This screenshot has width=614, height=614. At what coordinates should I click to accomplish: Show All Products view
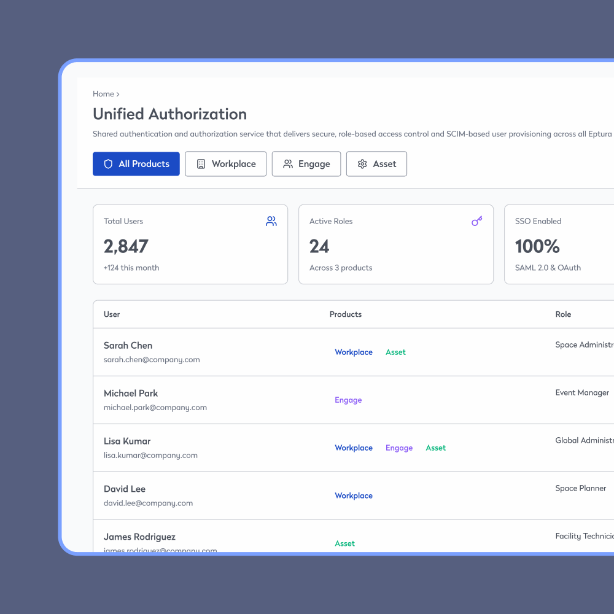coord(136,164)
